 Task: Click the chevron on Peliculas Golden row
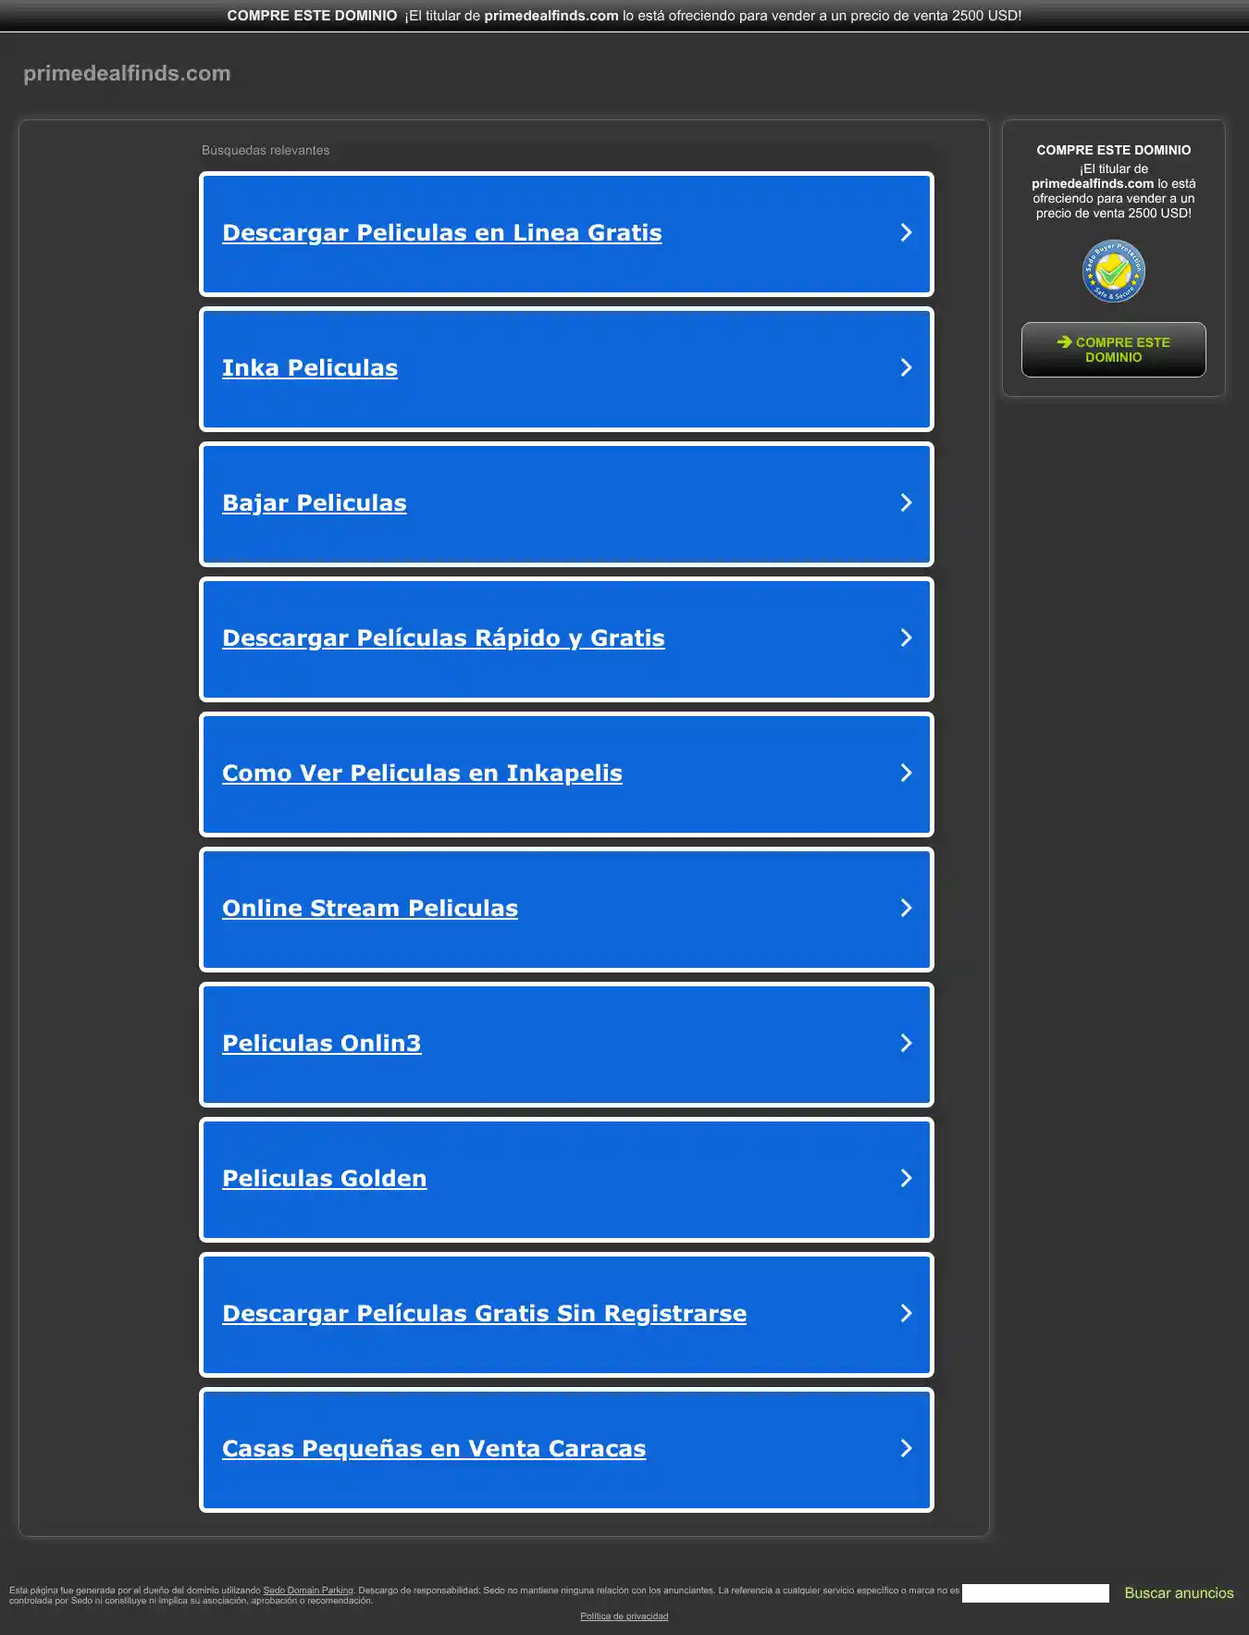coord(906,1179)
